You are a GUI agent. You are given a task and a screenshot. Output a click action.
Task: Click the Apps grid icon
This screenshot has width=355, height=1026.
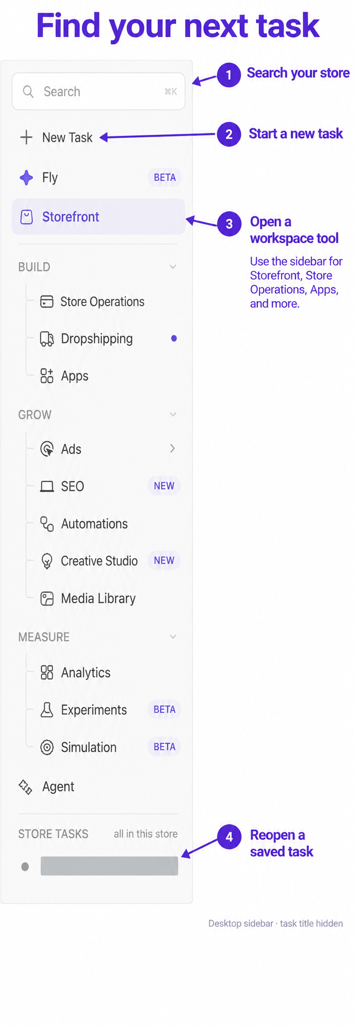pos(47,376)
